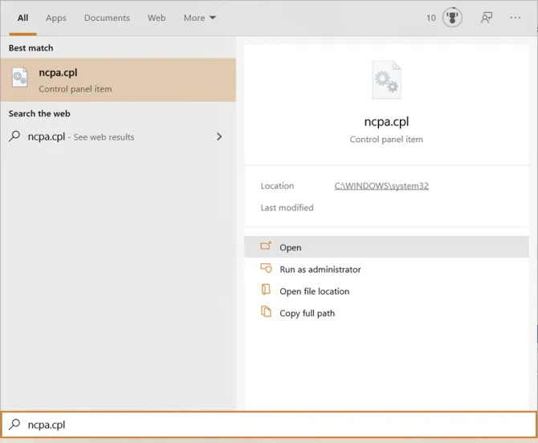This screenshot has width=538, height=443.
Task: Choose Run as administrator
Action: click(386, 270)
